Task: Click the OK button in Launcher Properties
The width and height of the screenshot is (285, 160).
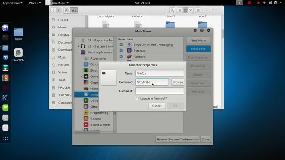Action: (175, 106)
